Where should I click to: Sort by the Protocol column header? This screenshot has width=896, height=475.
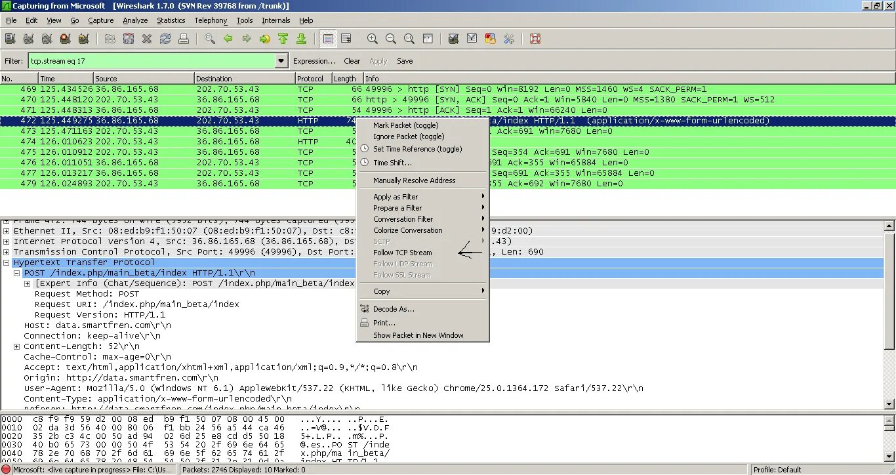point(313,79)
